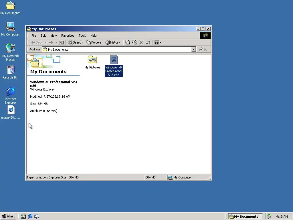293x220 pixels.
Task: Click My Computer zone in status bar
Action: coord(187,177)
